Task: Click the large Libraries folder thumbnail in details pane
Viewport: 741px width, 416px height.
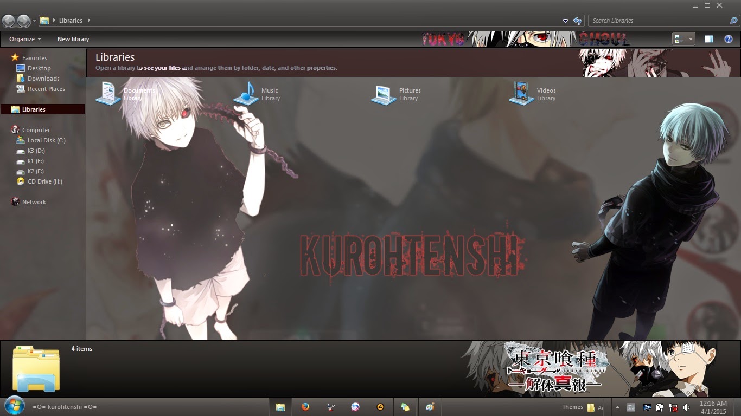Action: tap(36, 369)
